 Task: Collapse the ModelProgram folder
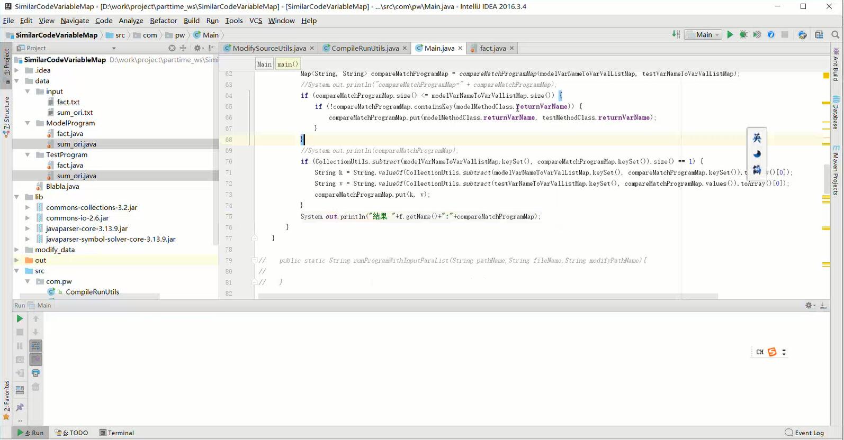(28, 123)
